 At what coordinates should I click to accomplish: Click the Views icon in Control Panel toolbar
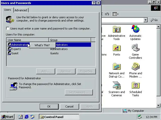(x=115, y=14)
